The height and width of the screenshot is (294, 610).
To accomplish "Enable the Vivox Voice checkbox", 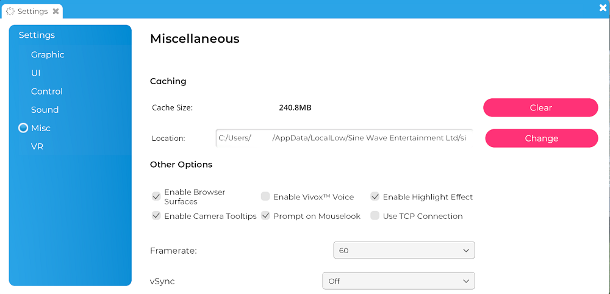I will (x=265, y=196).
